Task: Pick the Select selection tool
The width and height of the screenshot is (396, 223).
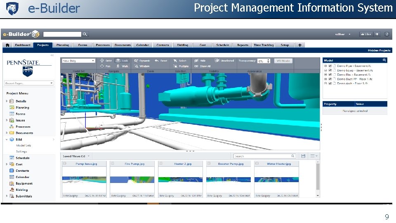Action: click(180, 61)
